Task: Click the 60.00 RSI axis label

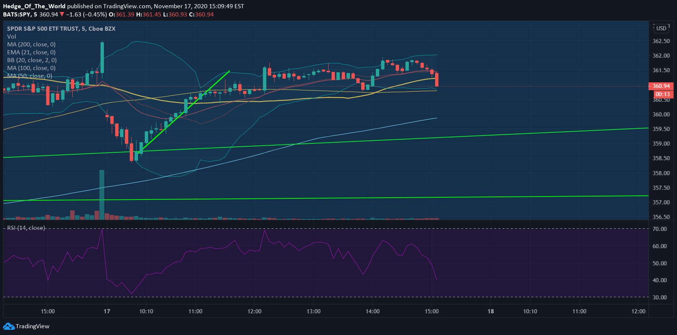Action: 660,246
